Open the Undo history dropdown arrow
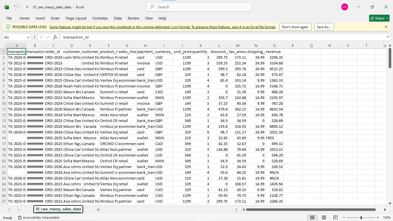The height and width of the screenshot is (221, 393). click(x=21, y=7)
